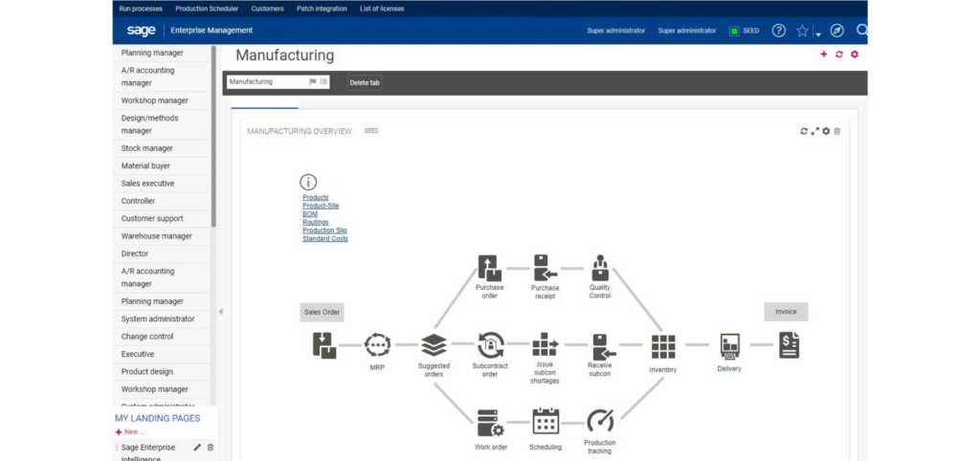Open Patch integration menu item
This screenshot has height=461, width=980.
[x=322, y=9]
